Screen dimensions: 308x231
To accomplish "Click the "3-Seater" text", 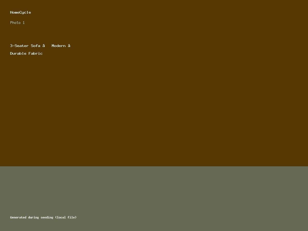I will click(x=19, y=46).
